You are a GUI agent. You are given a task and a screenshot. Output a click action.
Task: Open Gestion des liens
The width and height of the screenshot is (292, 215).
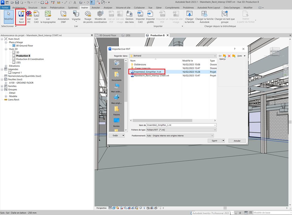tap(129, 17)
